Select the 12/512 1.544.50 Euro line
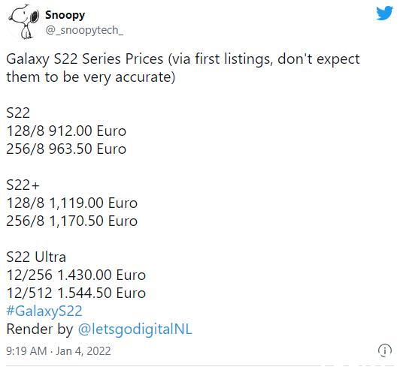Viewport: 403px width, 367px height. click(76, 293)
